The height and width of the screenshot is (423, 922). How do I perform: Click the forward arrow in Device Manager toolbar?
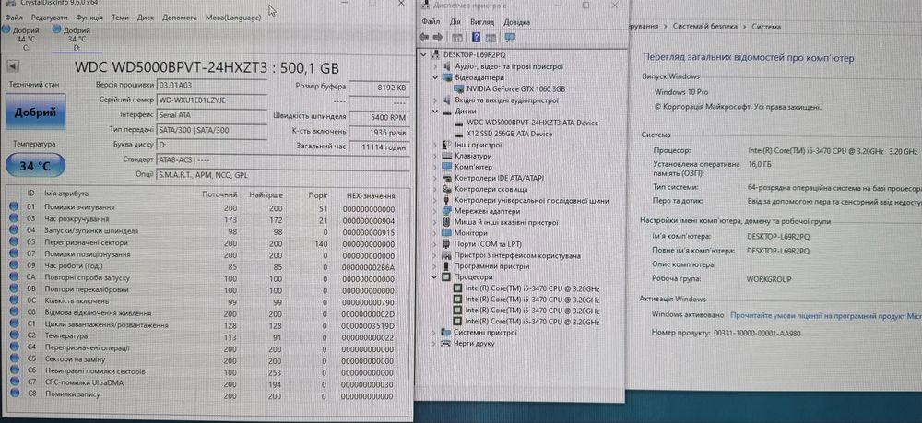(437, 38)
